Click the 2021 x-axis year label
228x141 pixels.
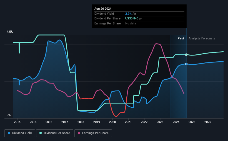click(128, 122)
